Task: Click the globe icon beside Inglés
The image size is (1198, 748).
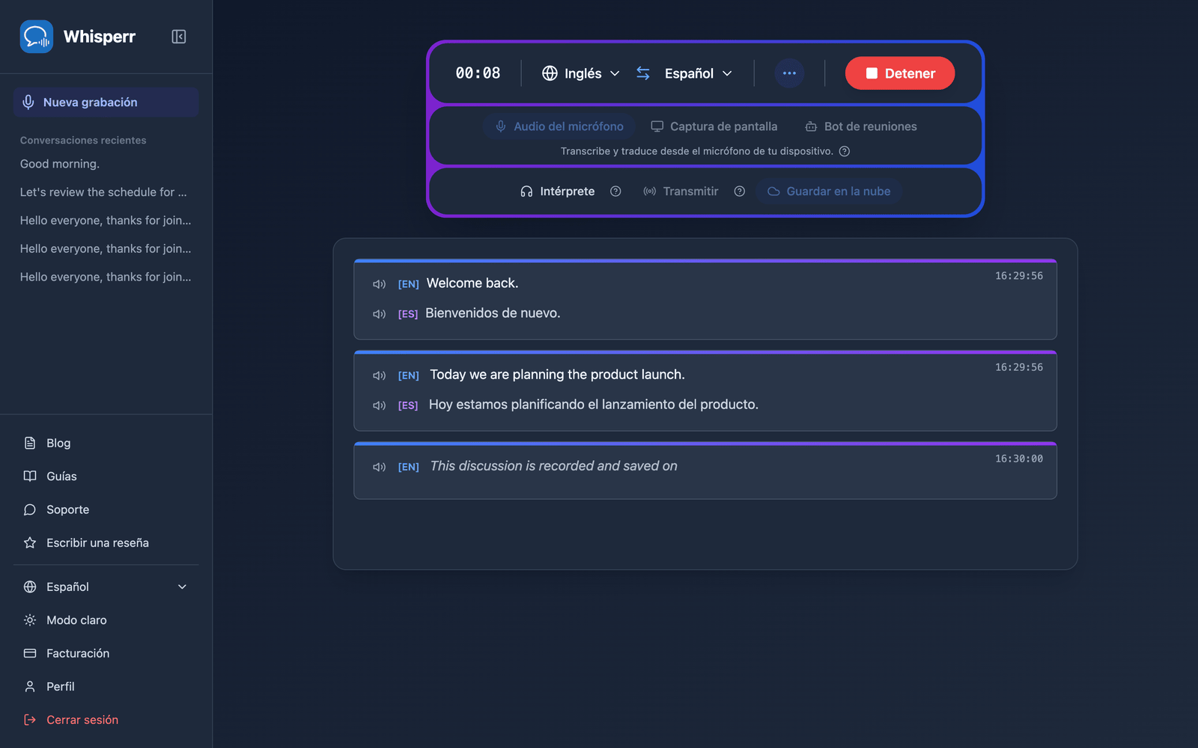Action: 550,73
